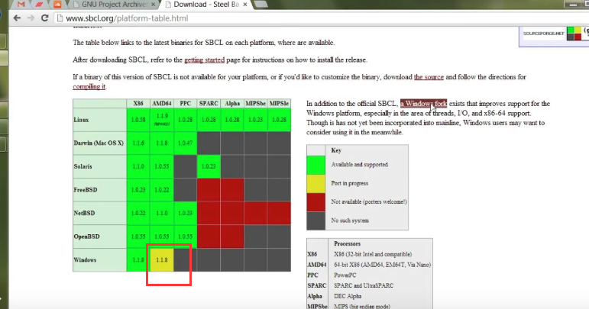Close the Download - Steel Ba tab

coord(245,5)
